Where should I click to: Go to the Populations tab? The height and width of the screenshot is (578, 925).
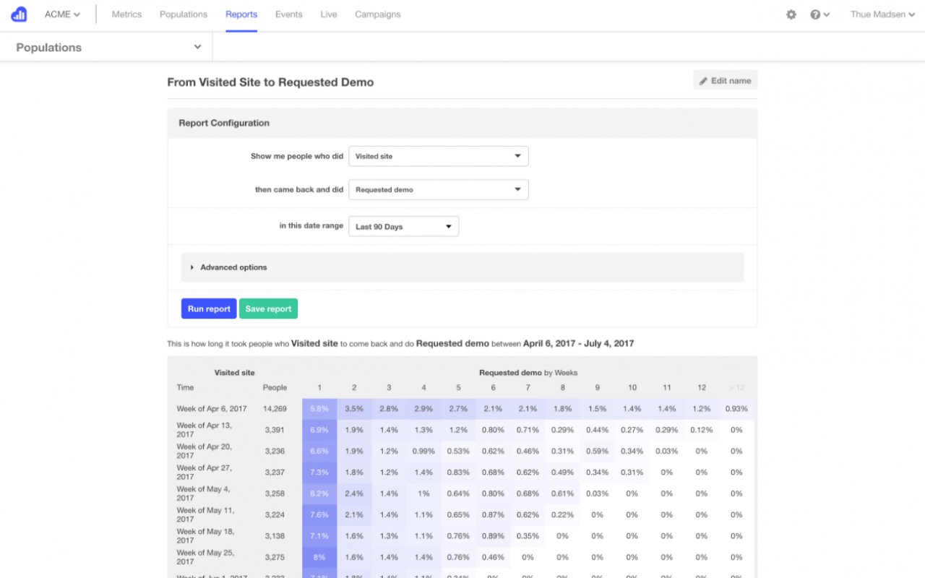pos(184,14)
